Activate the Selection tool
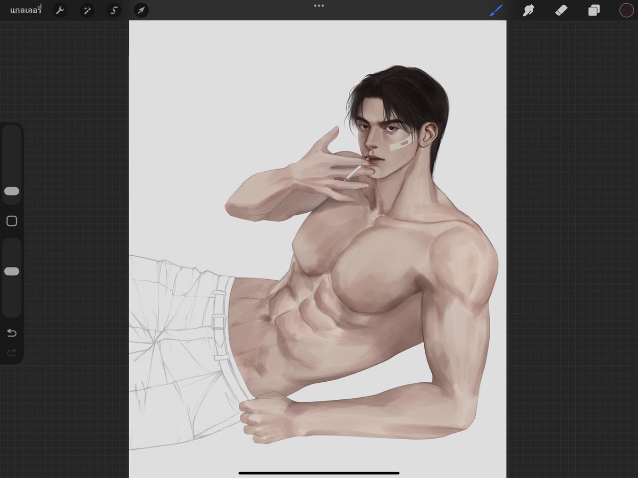 point(114,10)
